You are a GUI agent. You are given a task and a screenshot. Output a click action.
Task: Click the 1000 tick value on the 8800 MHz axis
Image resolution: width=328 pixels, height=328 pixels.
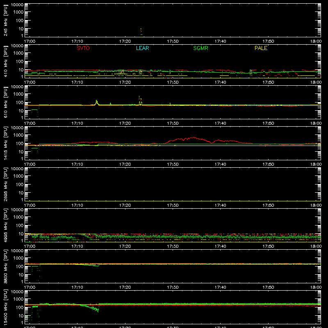18,258
